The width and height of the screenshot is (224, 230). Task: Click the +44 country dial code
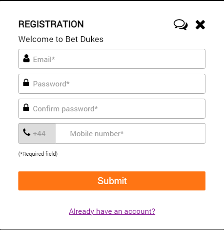point(39,134)
